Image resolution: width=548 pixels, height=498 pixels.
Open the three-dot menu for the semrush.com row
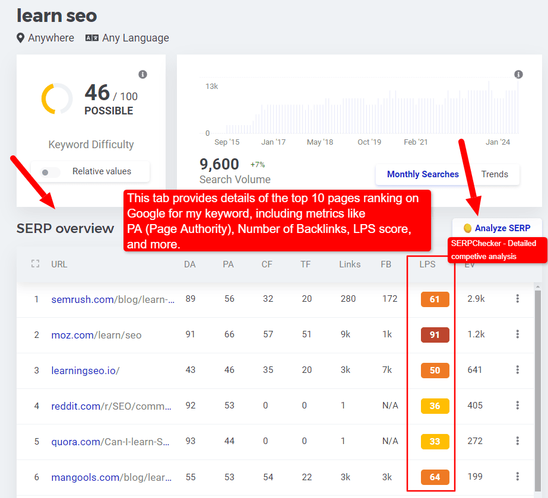[518, 299]
